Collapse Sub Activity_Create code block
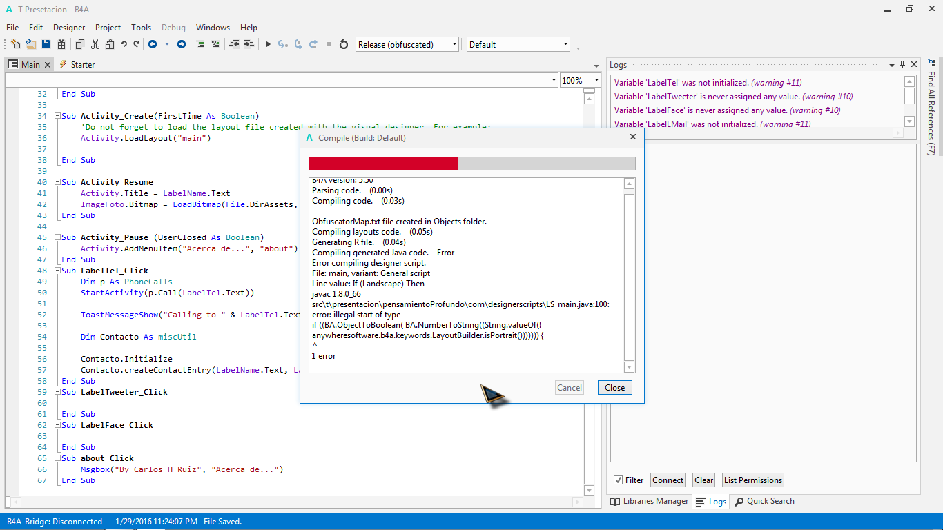This screenshot has width=943, height=530. (57, 116)
